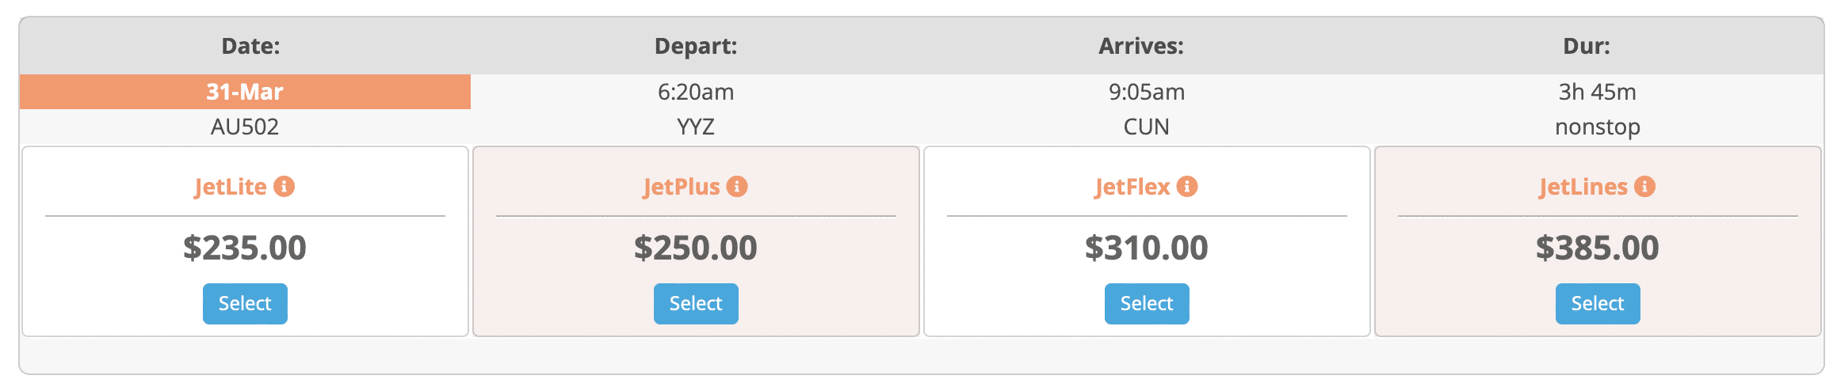Click the CUN arrival airport code
Image resolution: width=1837 pixels, height=383 pixels.
pos(1147,127)
